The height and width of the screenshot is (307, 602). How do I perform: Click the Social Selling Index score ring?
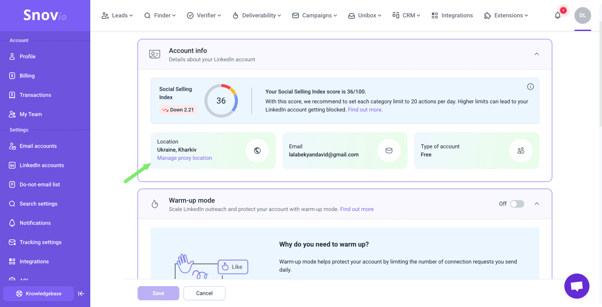click(221, 101)
